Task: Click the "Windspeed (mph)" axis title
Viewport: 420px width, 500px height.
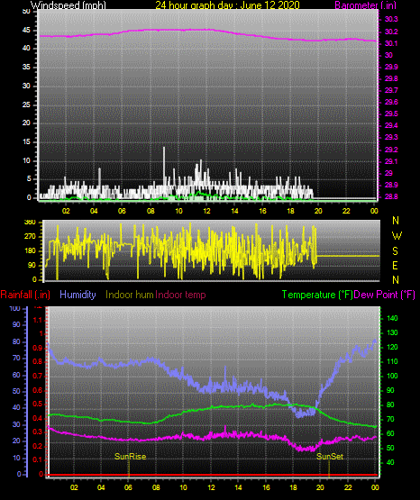Action: point(68,5)
